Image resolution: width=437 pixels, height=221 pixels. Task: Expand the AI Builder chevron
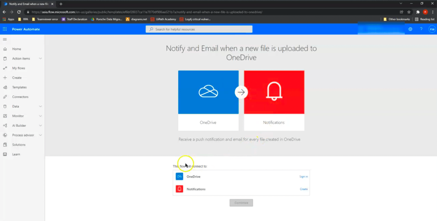(40, 126)
